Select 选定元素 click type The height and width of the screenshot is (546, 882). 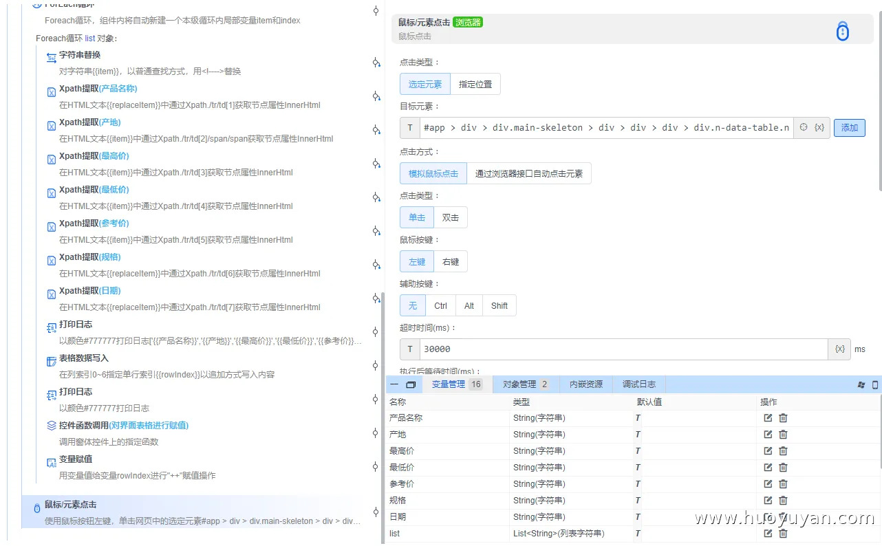pyautogui.click(x=425, y=85)
